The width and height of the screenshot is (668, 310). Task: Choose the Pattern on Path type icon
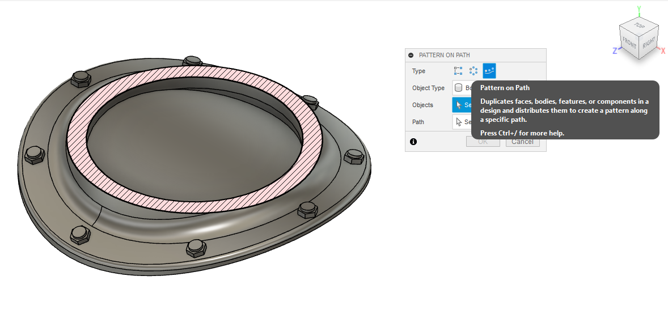pos(489,71)
